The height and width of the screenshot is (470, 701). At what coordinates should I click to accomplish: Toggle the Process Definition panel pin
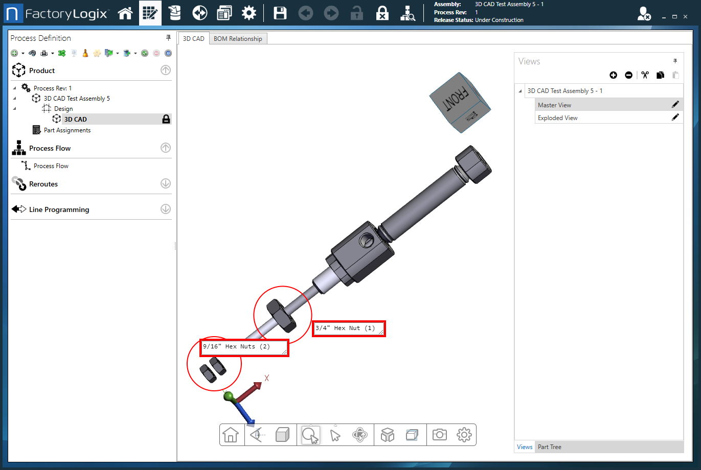(x=168, y=38)
